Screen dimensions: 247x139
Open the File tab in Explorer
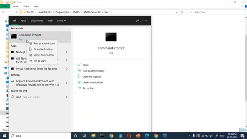click(5, 6)
